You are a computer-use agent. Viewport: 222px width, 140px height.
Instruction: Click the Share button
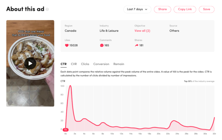pos(163,9)
